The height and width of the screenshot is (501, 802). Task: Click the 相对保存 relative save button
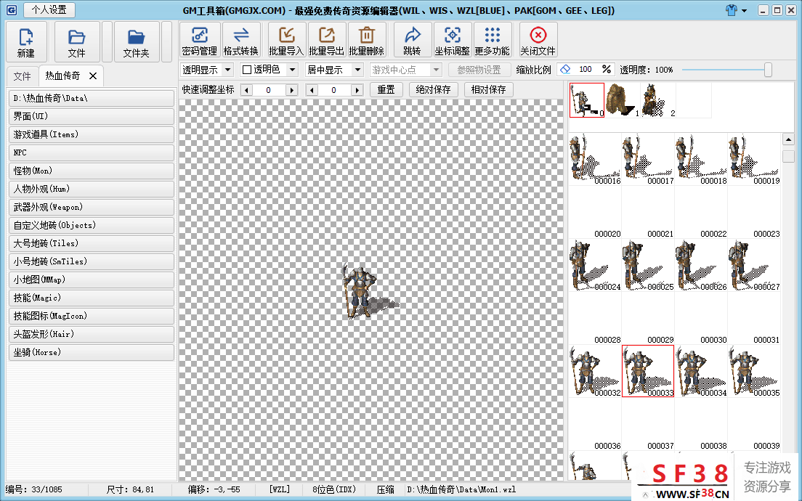coord(488,90)
